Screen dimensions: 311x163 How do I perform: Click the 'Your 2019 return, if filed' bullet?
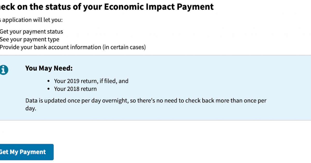click(91, 81)
